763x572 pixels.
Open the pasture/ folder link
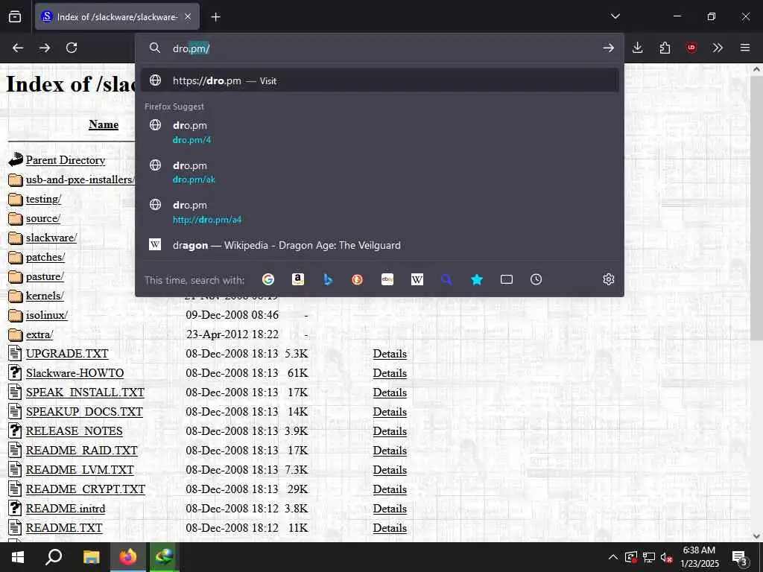coord(45,276)
